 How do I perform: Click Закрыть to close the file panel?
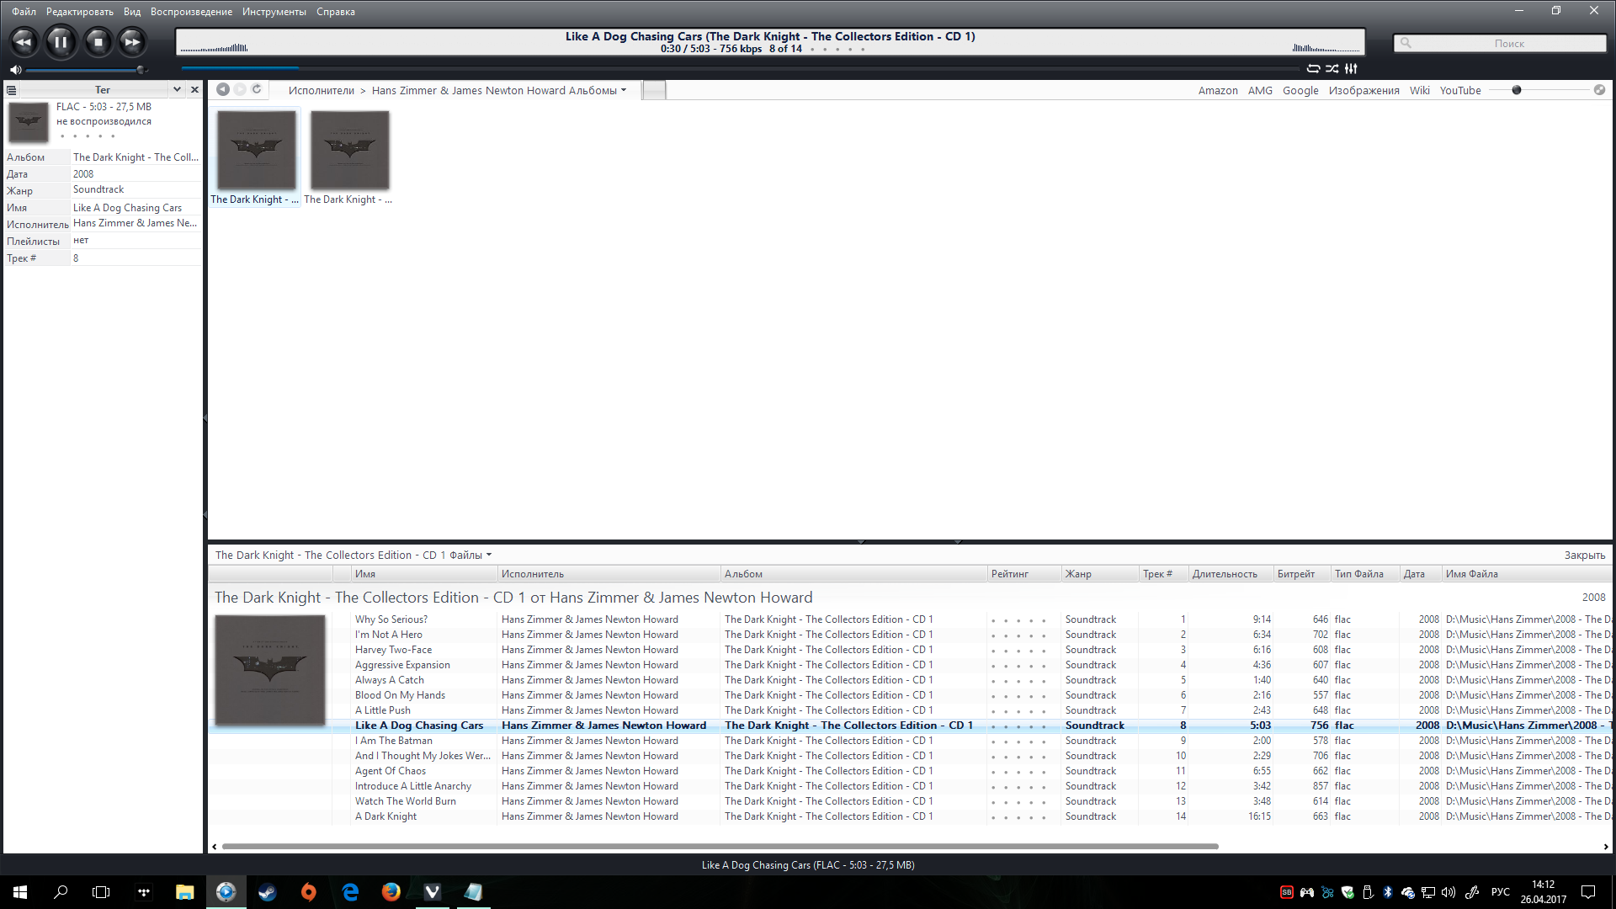[x=1585, y=555]
